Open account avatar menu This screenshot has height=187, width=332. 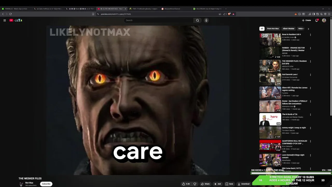(x=324, y=20)
